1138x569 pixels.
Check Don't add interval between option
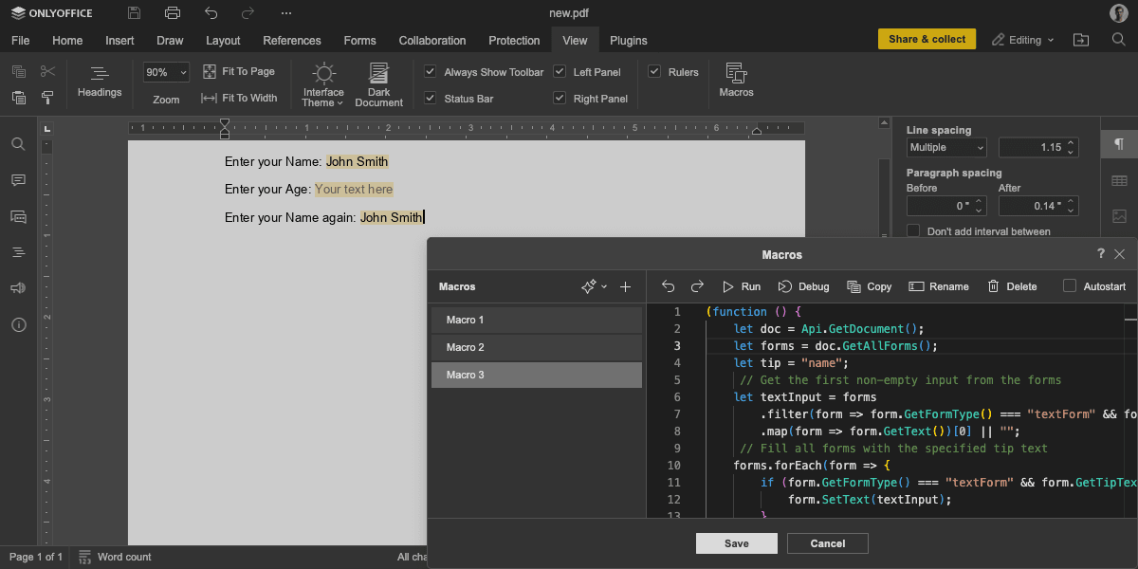pos(913,231)
